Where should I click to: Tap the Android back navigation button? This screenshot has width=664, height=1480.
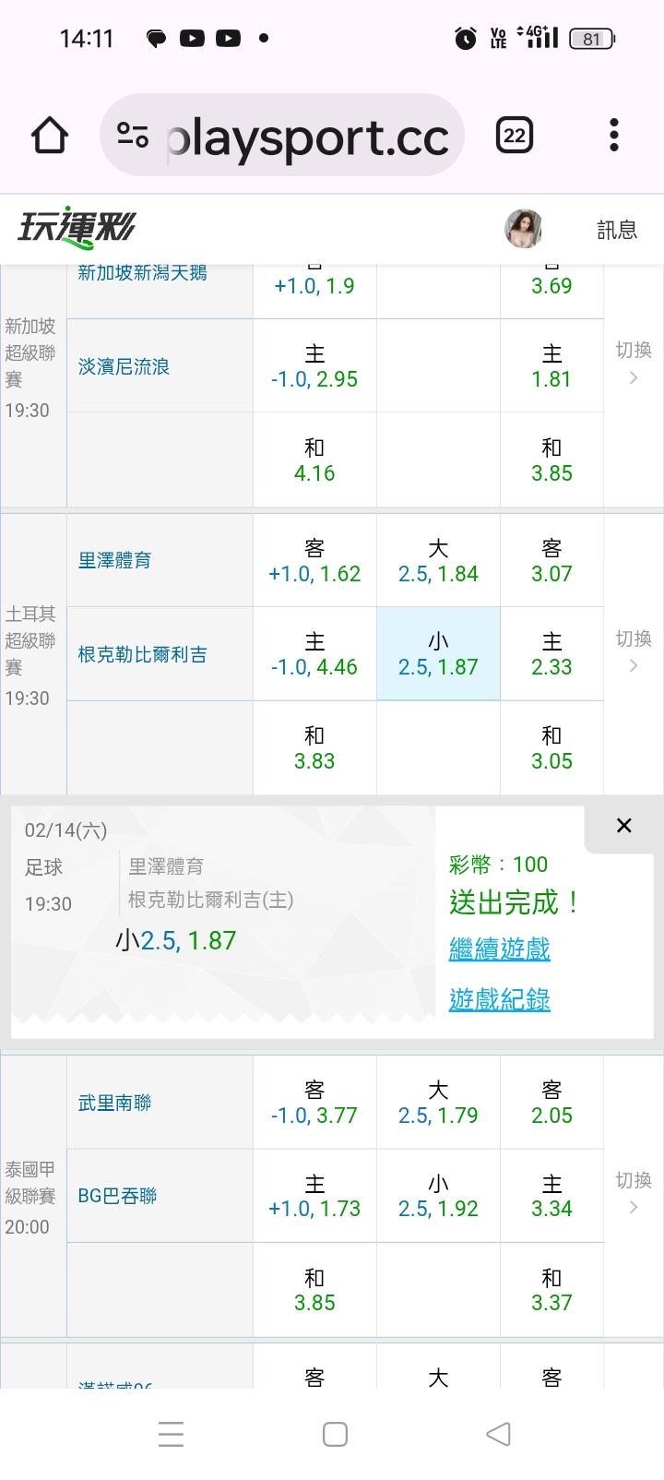(x=498, y=1433)
